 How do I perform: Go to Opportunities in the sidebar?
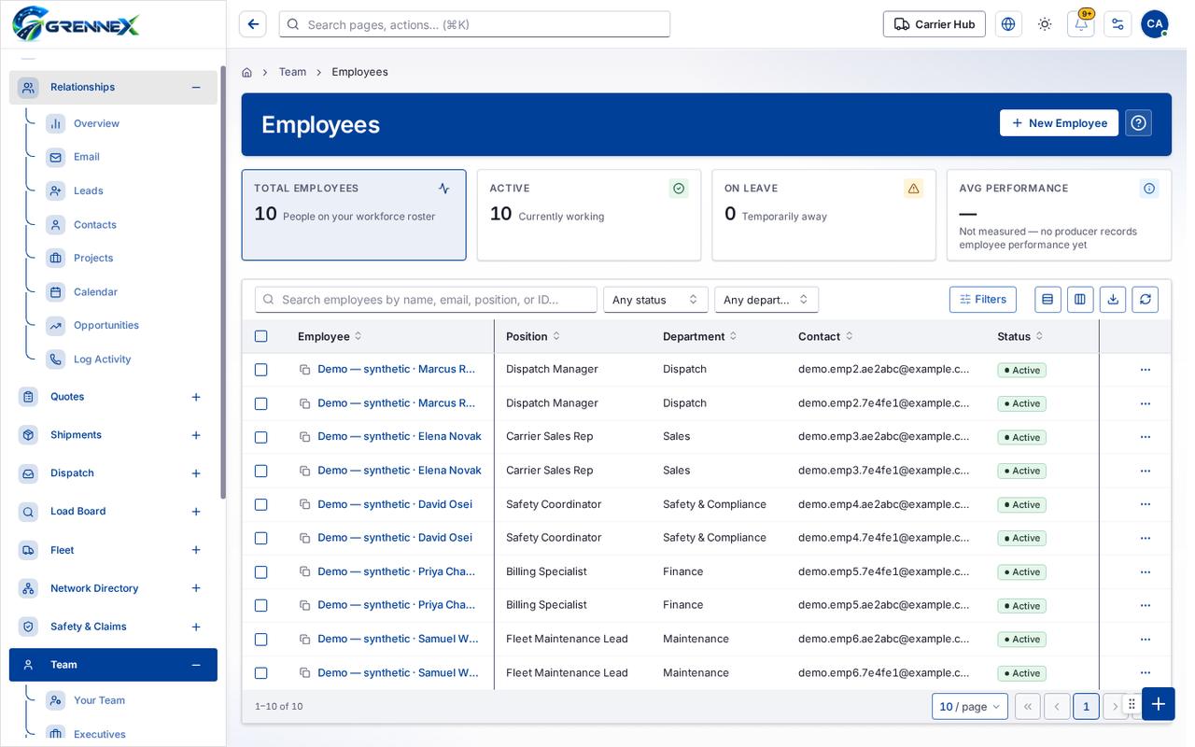click(x=106, y=326)
